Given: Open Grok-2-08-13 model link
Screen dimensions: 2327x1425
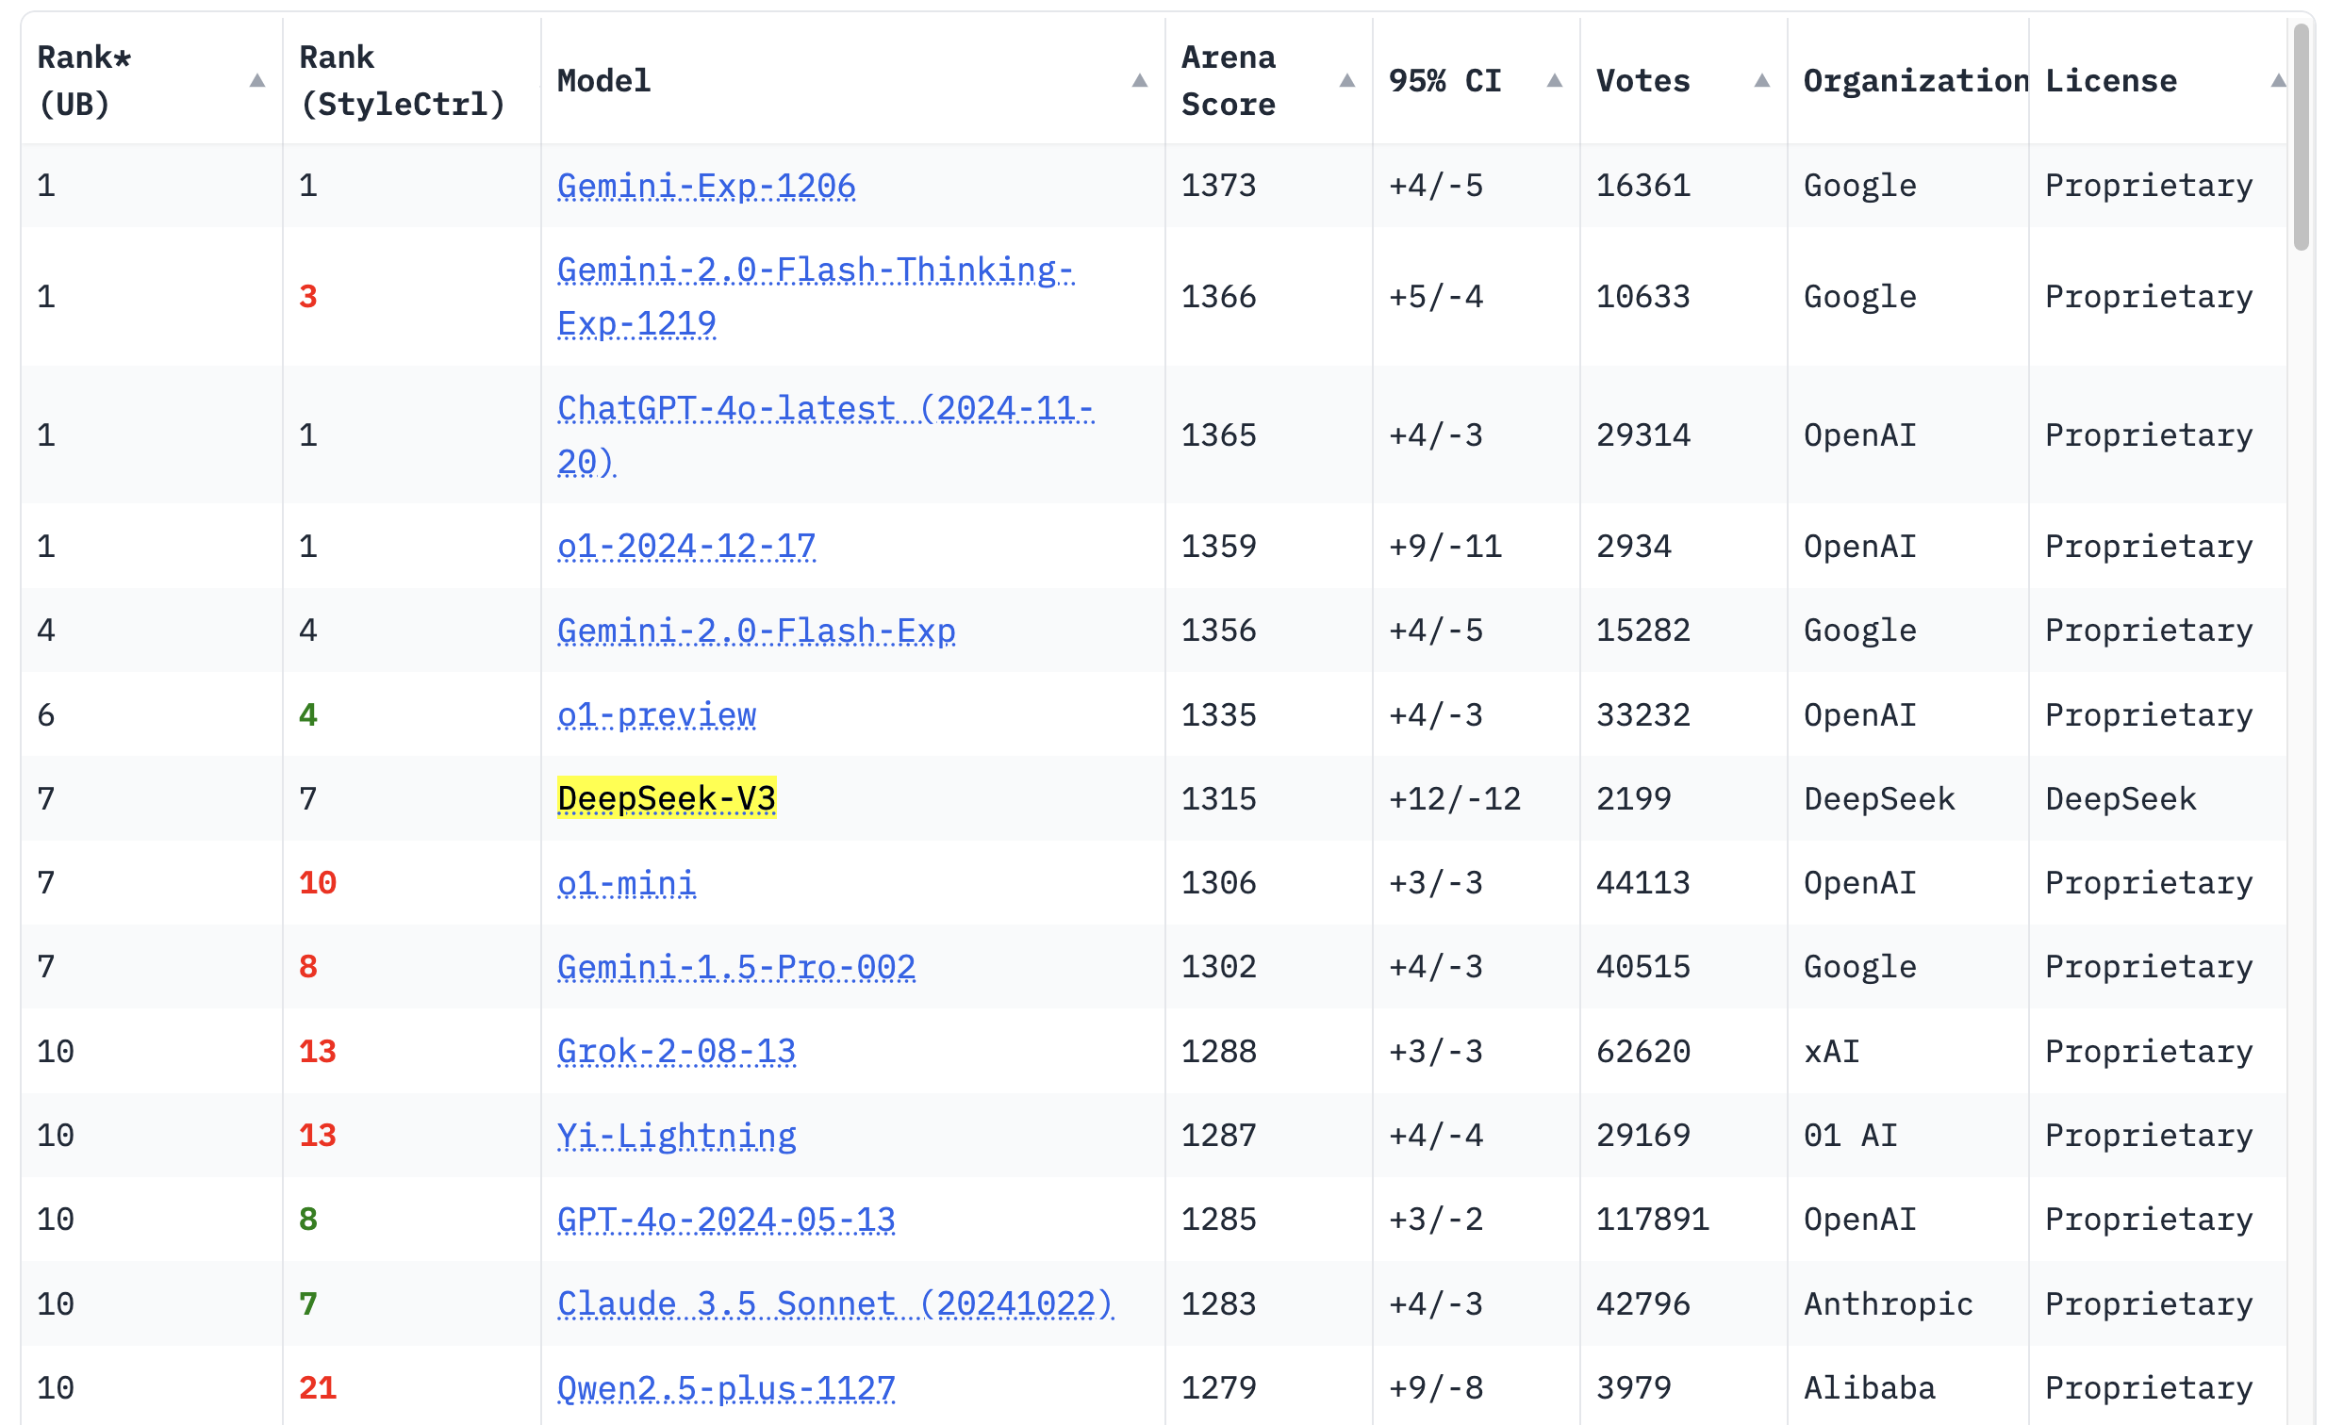Looking at the screenshot, I should point(677,1051).
